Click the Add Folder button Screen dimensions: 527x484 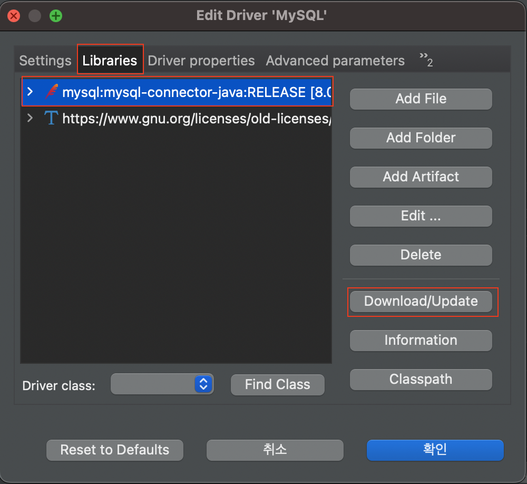point(421,138)
